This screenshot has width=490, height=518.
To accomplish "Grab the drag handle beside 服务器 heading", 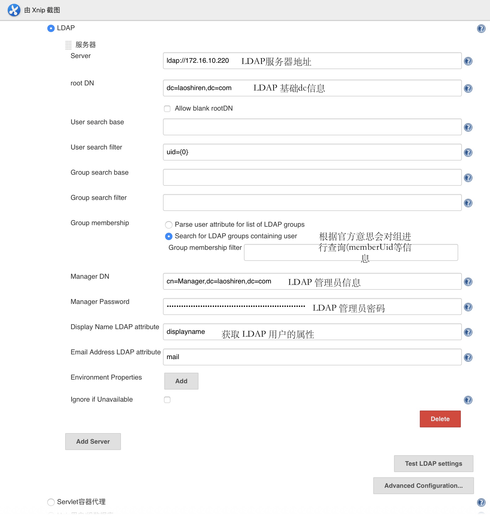I will tap(68, 45).
